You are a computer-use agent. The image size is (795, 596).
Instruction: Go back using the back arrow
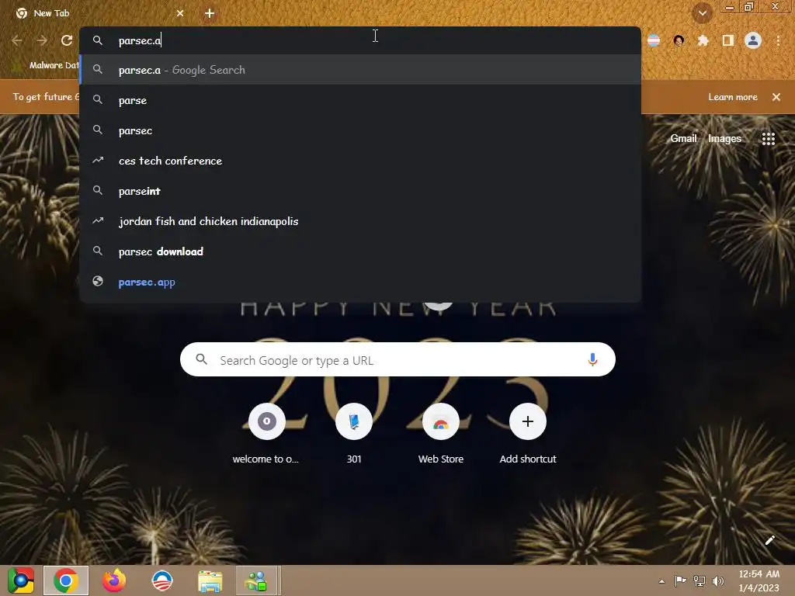pyautogui.click(x=17, y=40)
